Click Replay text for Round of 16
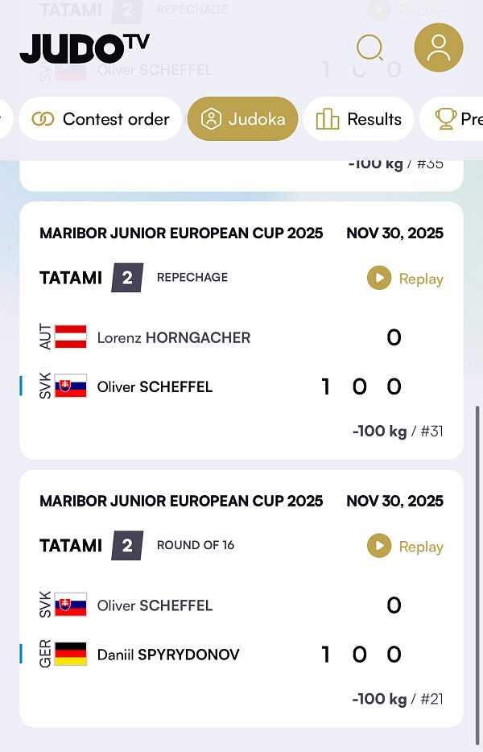This screenshot has height=752, width=483. [x=421, y=547]
